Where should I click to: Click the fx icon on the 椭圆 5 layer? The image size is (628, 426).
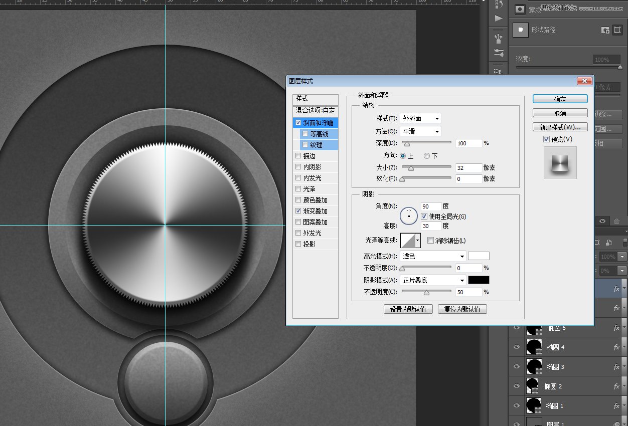(616, 328)
